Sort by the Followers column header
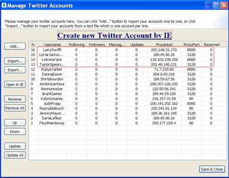 (97, 44)
